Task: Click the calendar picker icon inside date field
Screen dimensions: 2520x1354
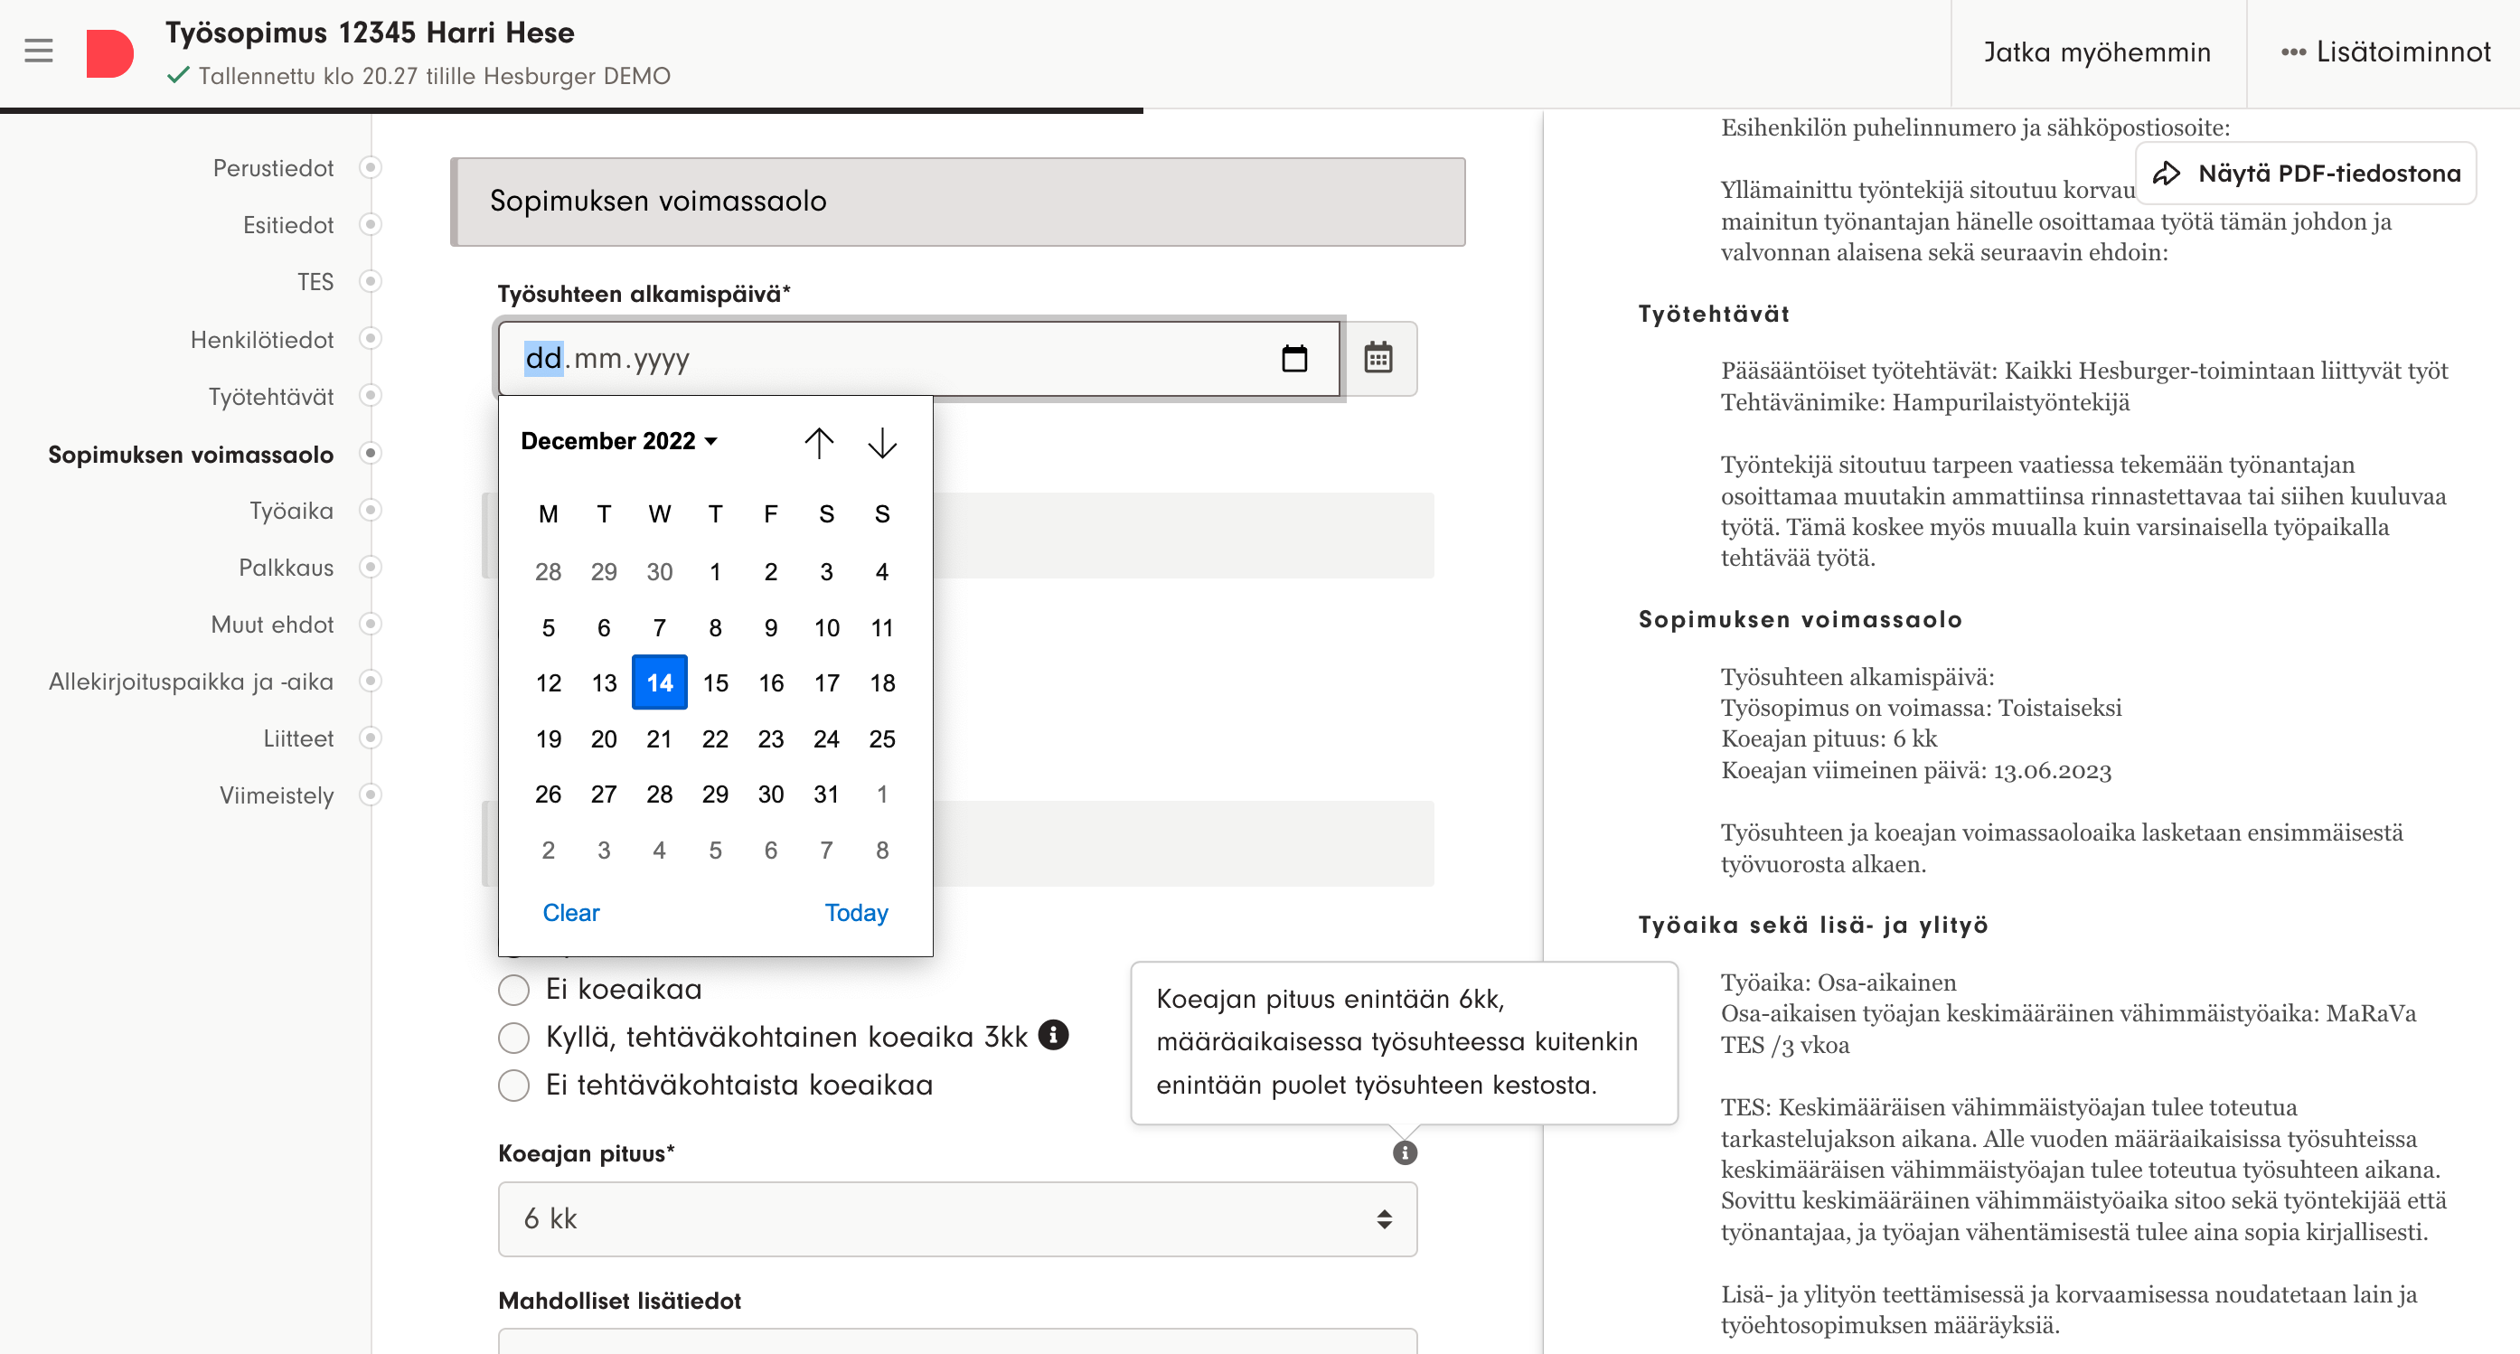Action: 1293,359
